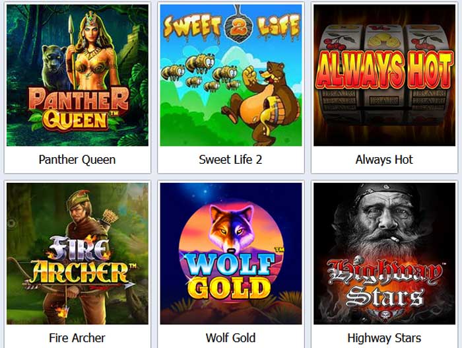Click the black panther beside the queen
Screen dimensions: 462x348
click(55, 67)
